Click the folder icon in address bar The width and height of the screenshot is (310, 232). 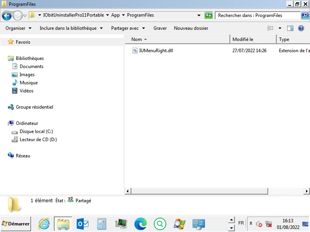pos(32,15)
